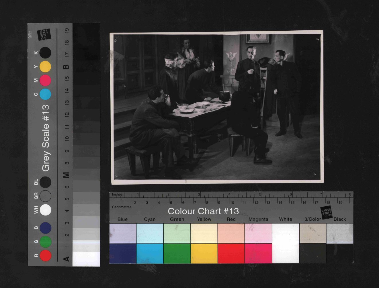379x288 pixels.
Task: Select the saturated red swatch under Red
Action: [231, 253]
